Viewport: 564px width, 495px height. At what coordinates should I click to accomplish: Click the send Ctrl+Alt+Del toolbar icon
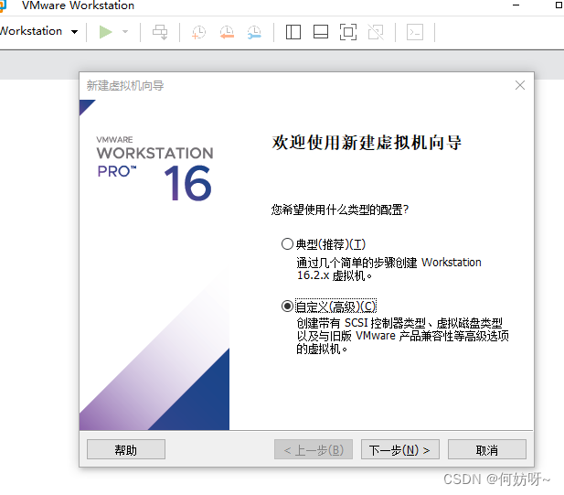pos(160,32)
